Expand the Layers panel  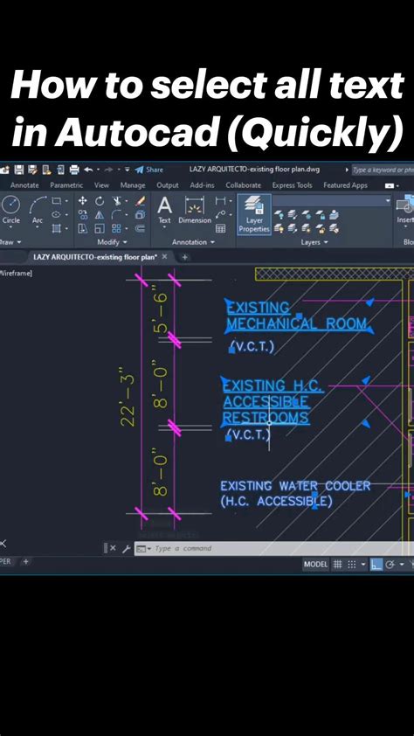[x=314, y=242]
